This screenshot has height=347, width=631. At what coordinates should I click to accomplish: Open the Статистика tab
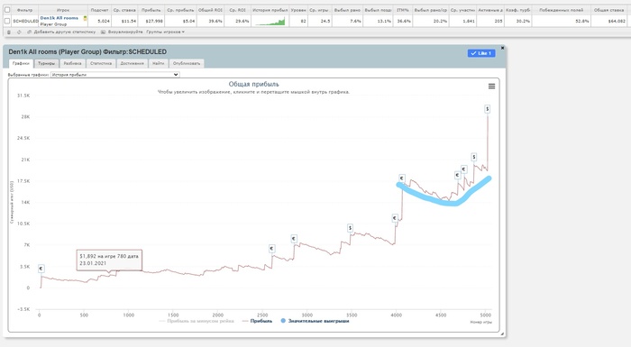(x=101, y=63)
